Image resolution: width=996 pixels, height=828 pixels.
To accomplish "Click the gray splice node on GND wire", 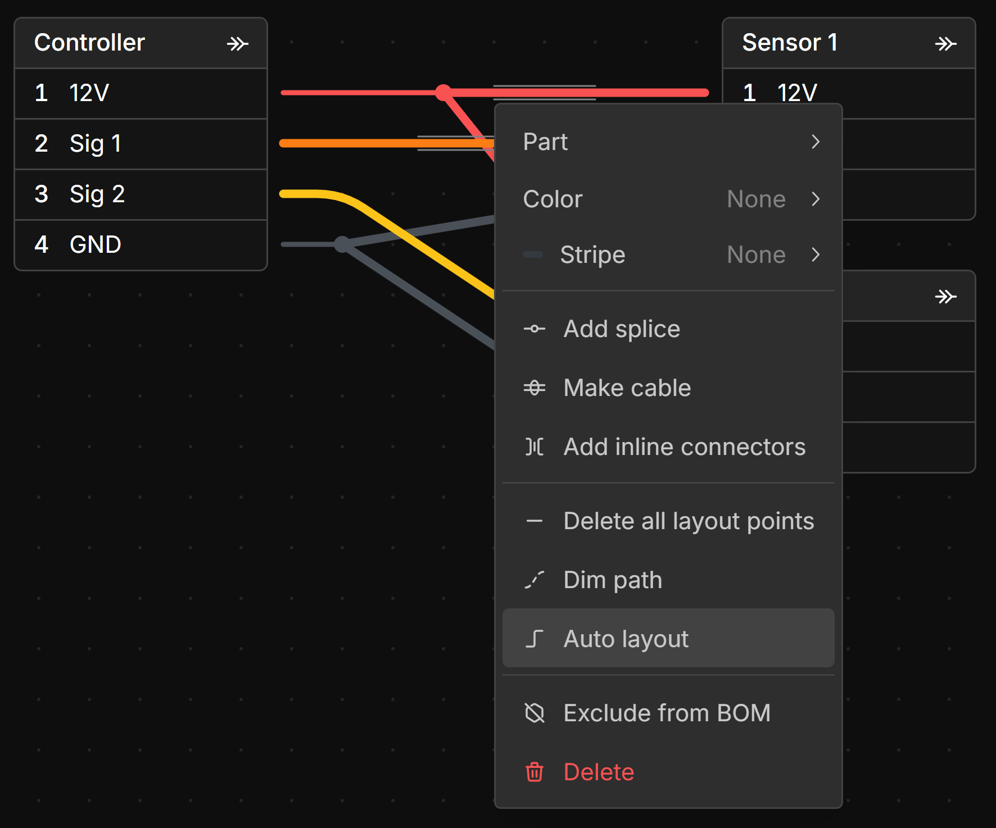I will 342,244.
